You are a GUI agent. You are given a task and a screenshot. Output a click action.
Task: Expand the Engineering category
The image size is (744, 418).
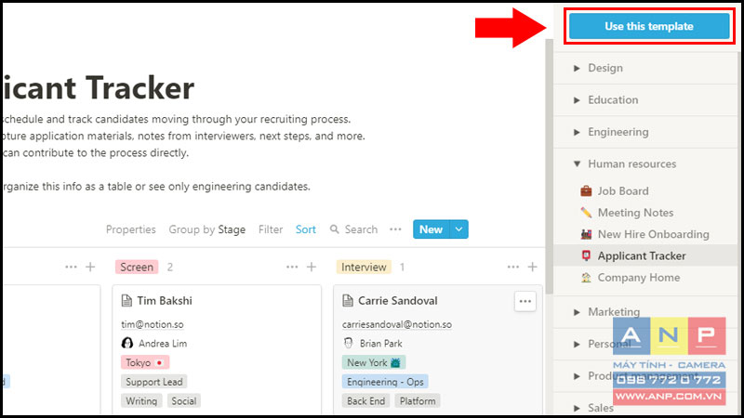[577, 132]
